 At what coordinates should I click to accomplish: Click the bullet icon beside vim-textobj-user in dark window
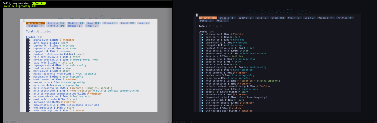[x=203, y=111]
